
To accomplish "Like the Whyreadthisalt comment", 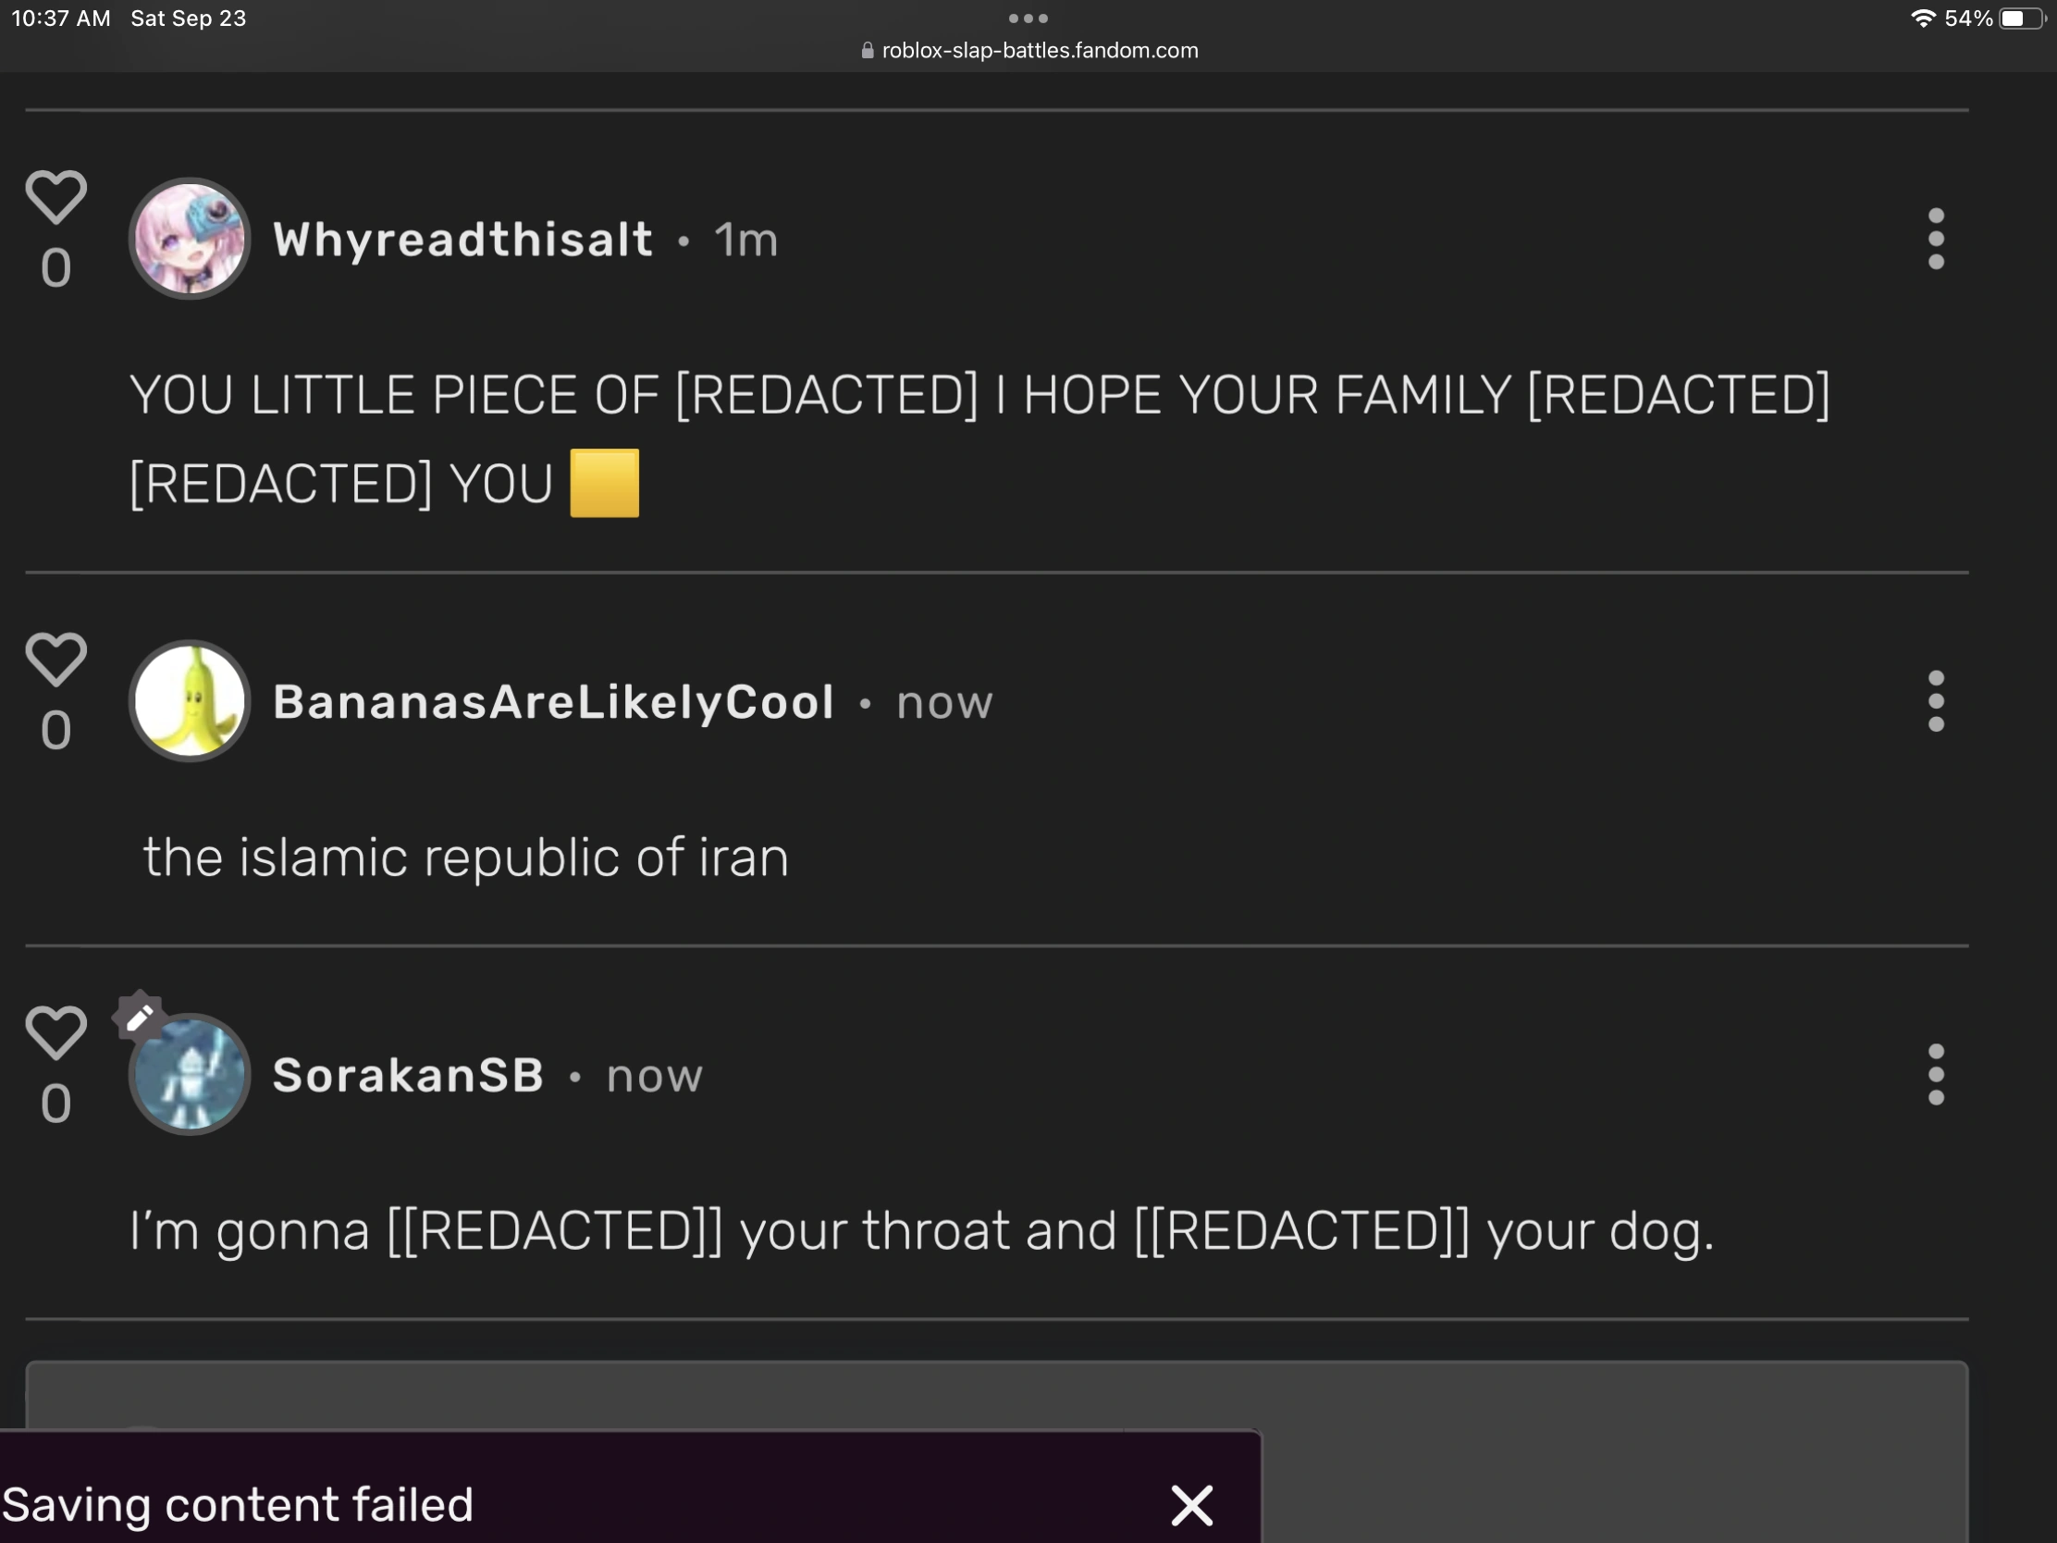I will coord(55,197).
